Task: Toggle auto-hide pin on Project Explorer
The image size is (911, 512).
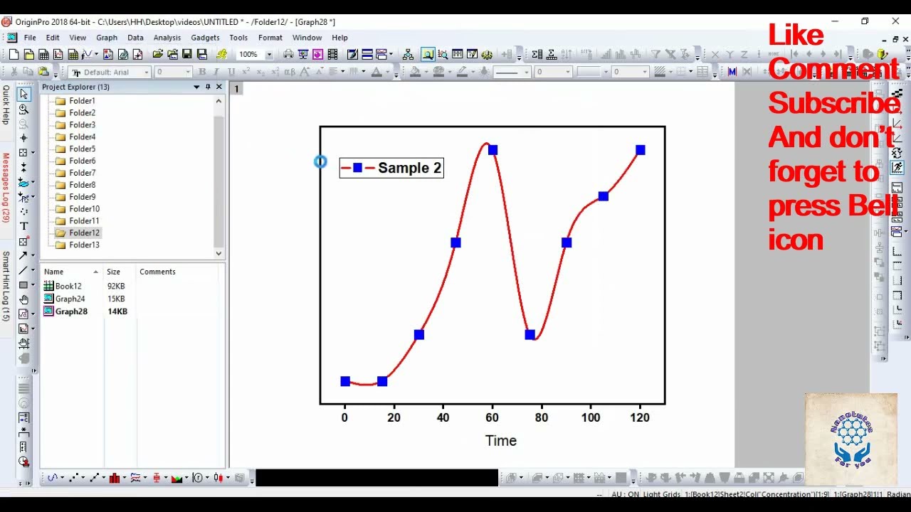Action: click(208, 87)
